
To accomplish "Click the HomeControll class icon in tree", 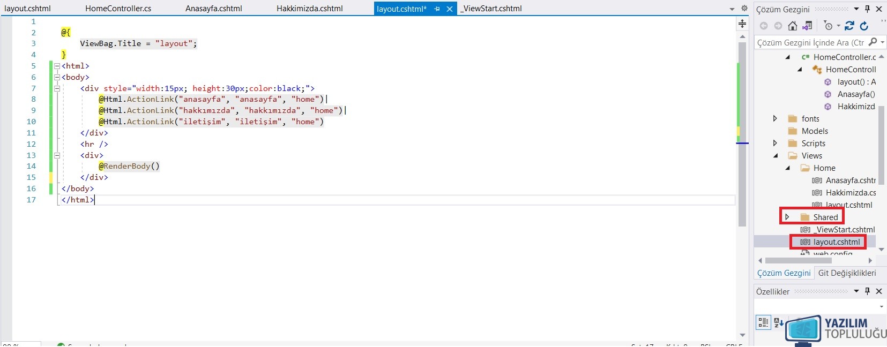I will (x=817, y=70).
